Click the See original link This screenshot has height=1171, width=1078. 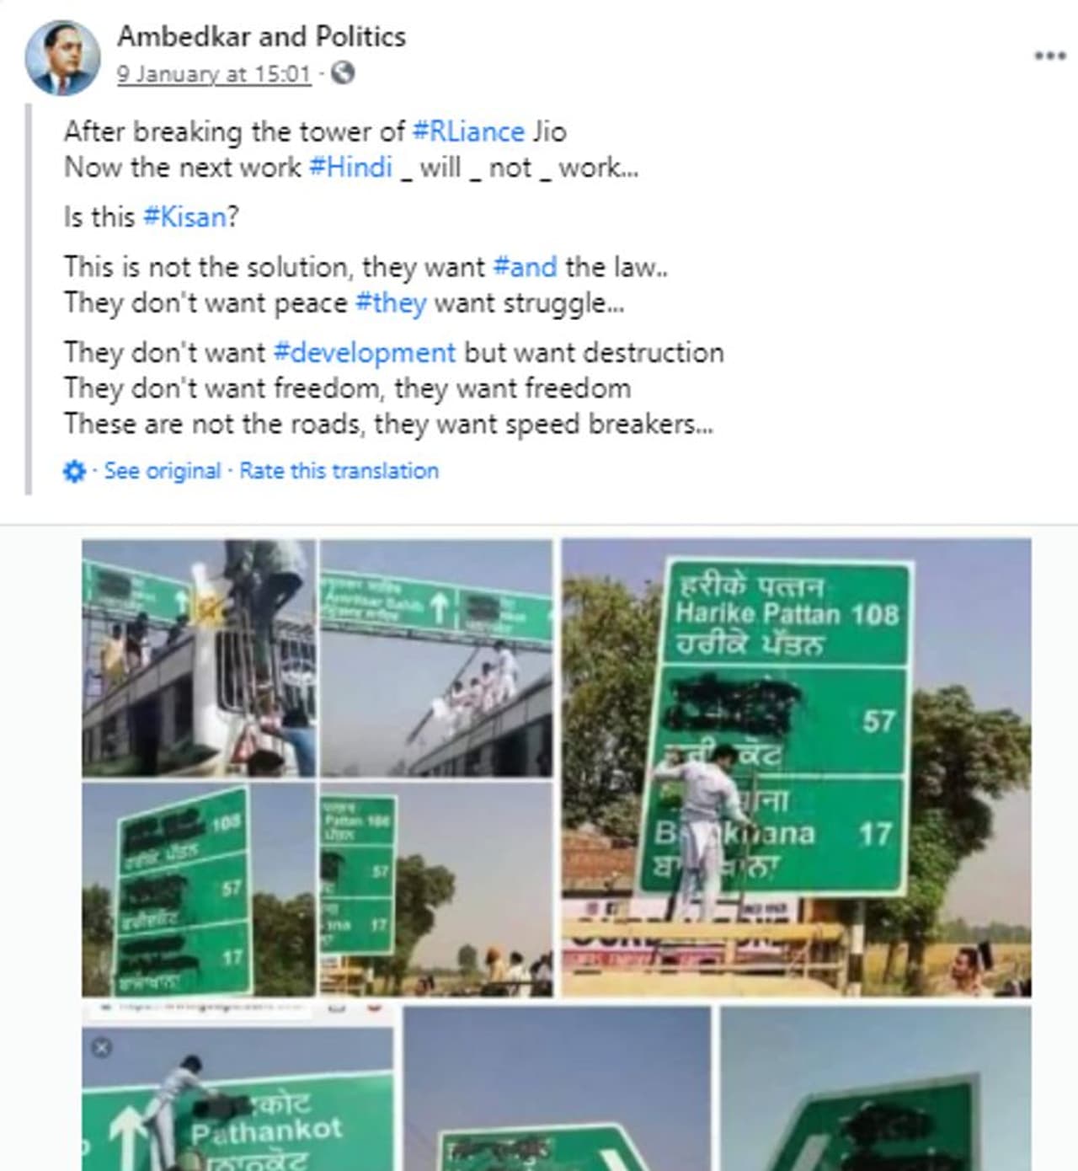[x=162, y=471]
